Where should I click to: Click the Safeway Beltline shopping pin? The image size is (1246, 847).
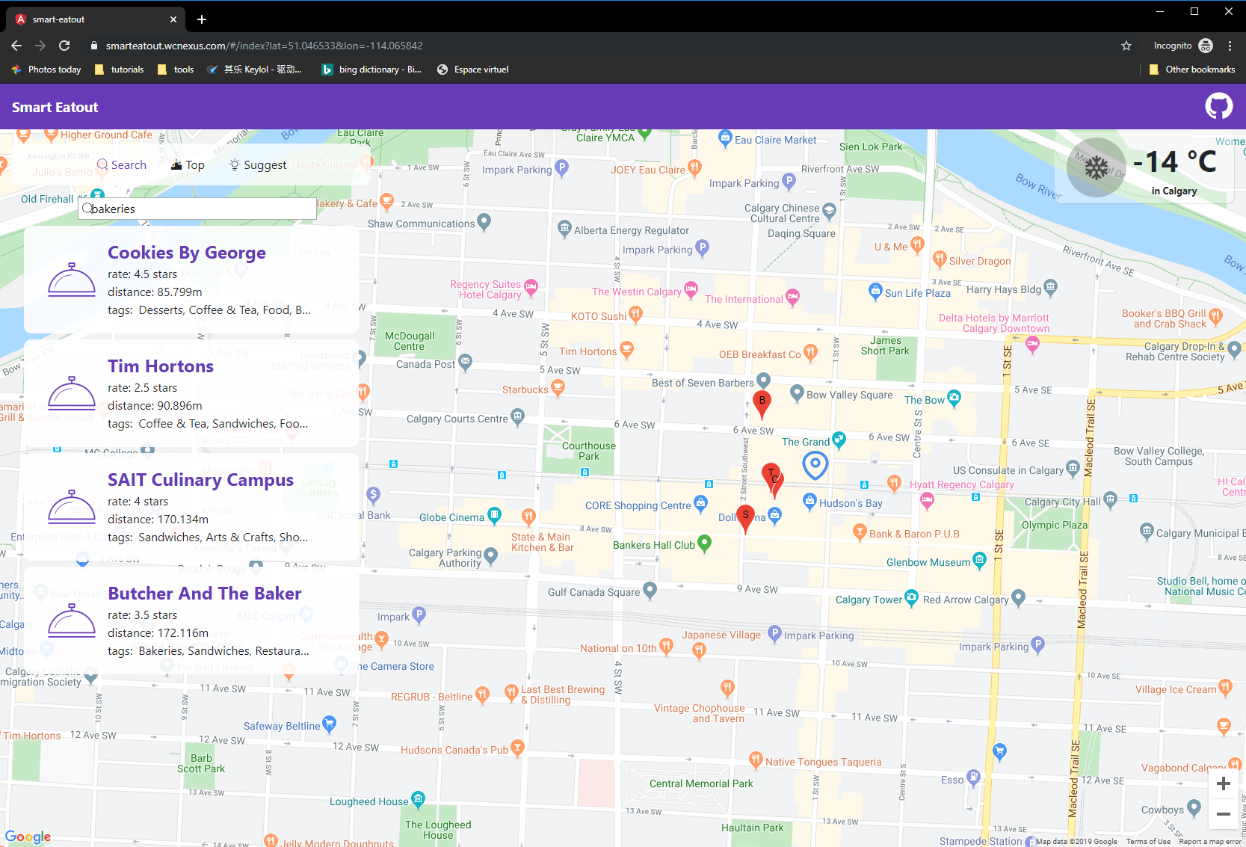[329, 724]
